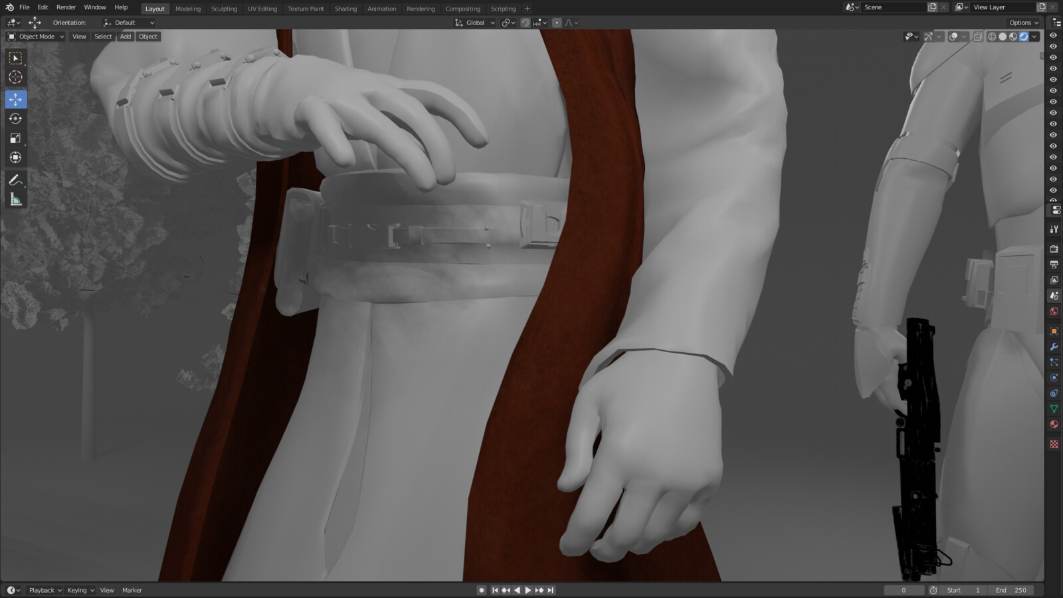Open the Object Data green triangle tab
Screen dimensions: 1063x598
[1054, 409]
